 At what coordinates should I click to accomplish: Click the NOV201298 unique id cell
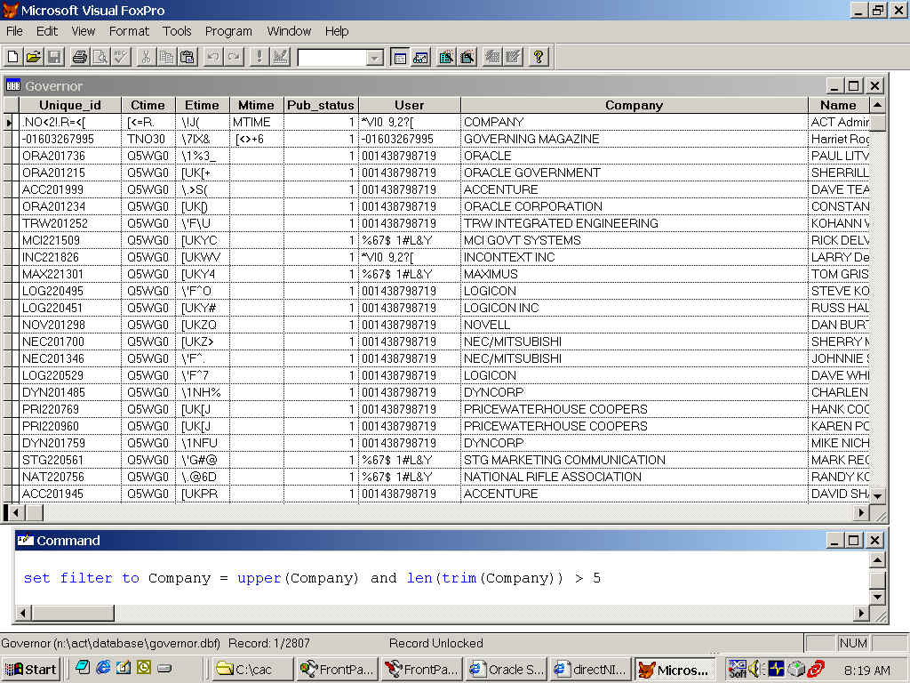[70, 325]
